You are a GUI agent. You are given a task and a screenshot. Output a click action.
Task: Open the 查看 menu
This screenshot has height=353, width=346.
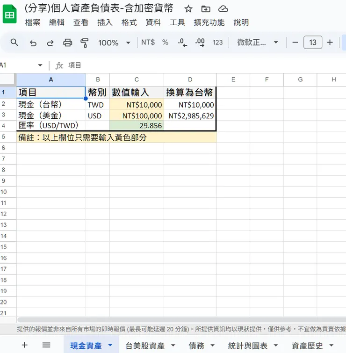[x=80, y=22]
